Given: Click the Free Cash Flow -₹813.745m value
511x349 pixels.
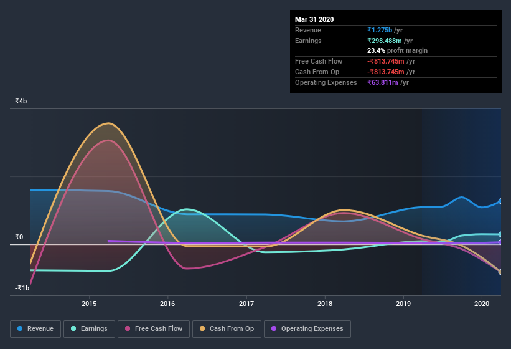Looking at the screenshot, I should point(385,61).
